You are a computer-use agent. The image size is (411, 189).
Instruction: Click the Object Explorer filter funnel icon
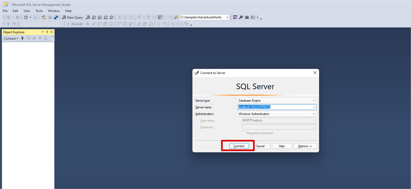click(x=40, y=39)
